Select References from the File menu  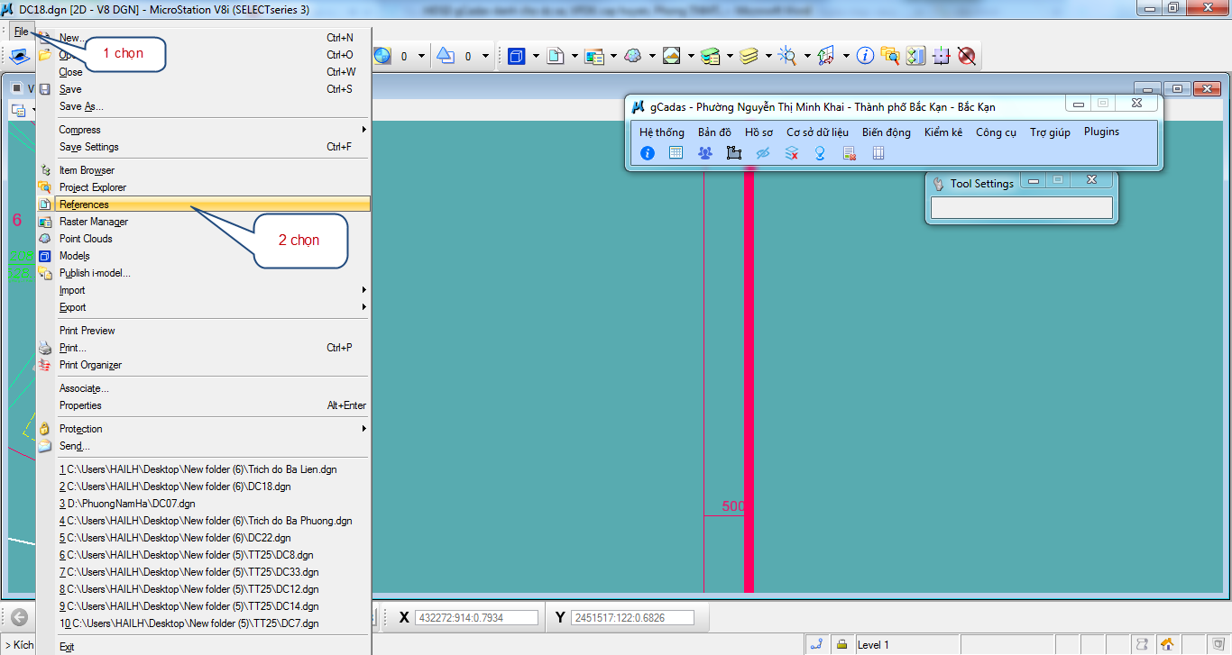pos(84,205)
